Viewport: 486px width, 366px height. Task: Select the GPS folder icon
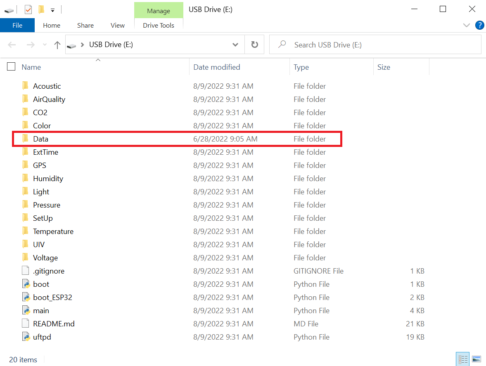(x=26, y=165)
